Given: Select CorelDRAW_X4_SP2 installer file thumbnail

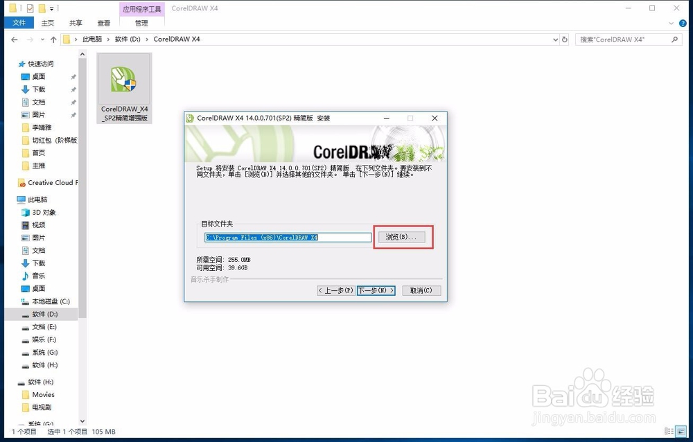Looking at the screenshot, I should click(x=124, y=88).
